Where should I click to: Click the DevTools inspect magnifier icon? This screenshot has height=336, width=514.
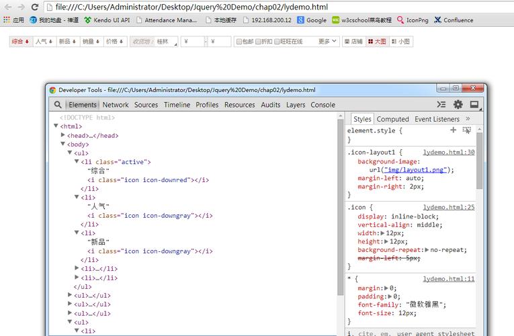[x=58, y=105]
